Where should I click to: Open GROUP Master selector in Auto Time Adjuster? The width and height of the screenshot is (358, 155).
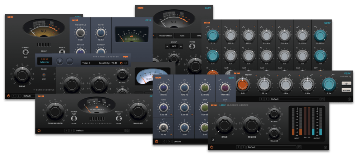pos(45,61)
